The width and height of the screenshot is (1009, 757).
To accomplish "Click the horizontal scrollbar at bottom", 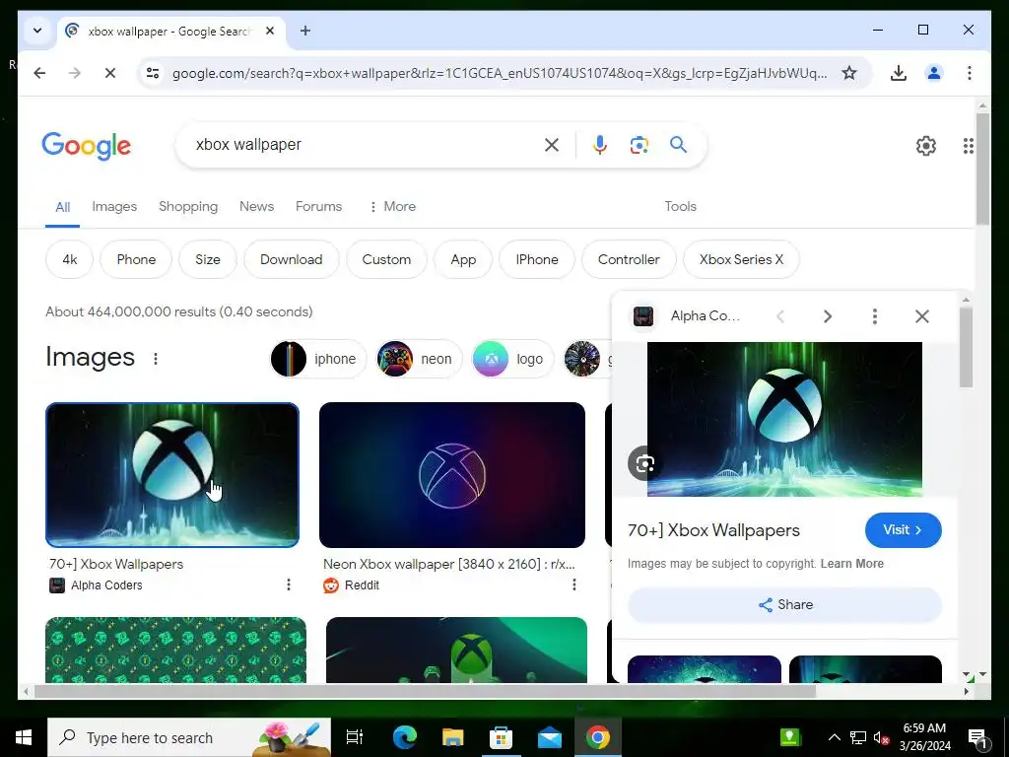I will click(x=425, y=691).
